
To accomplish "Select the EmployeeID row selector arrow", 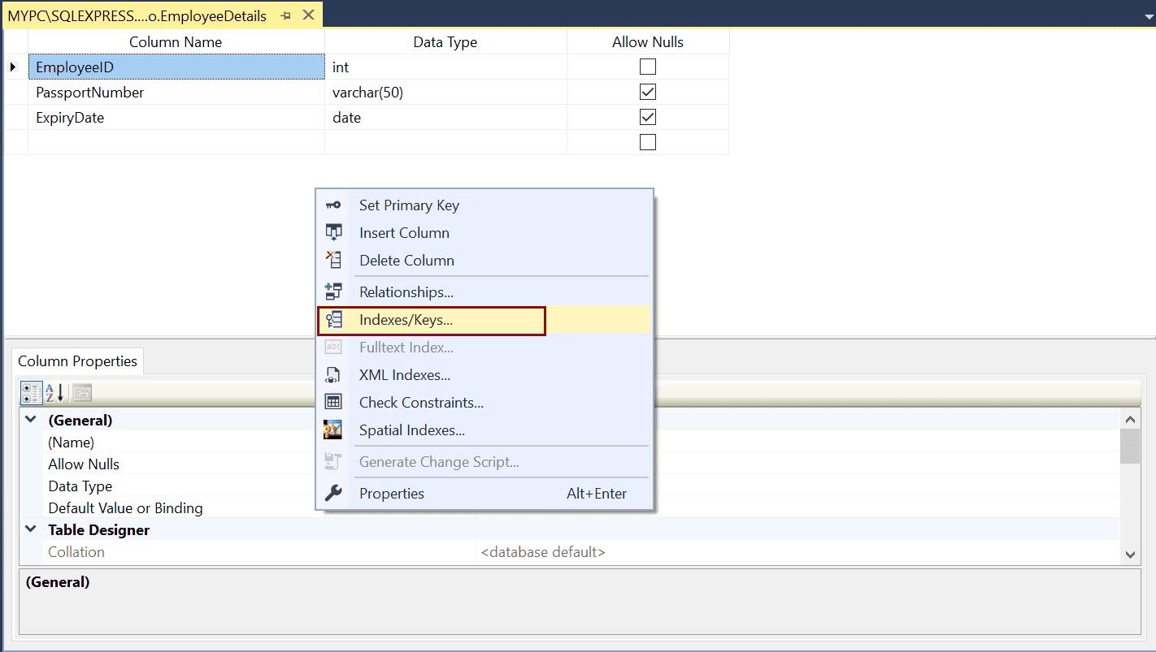I will (x=15, y=67).
